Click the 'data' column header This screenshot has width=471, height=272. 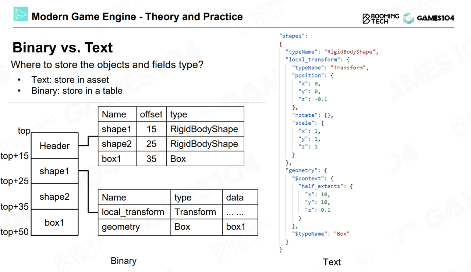235,197
